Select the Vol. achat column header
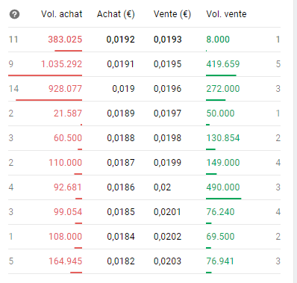 coord(62,14)
